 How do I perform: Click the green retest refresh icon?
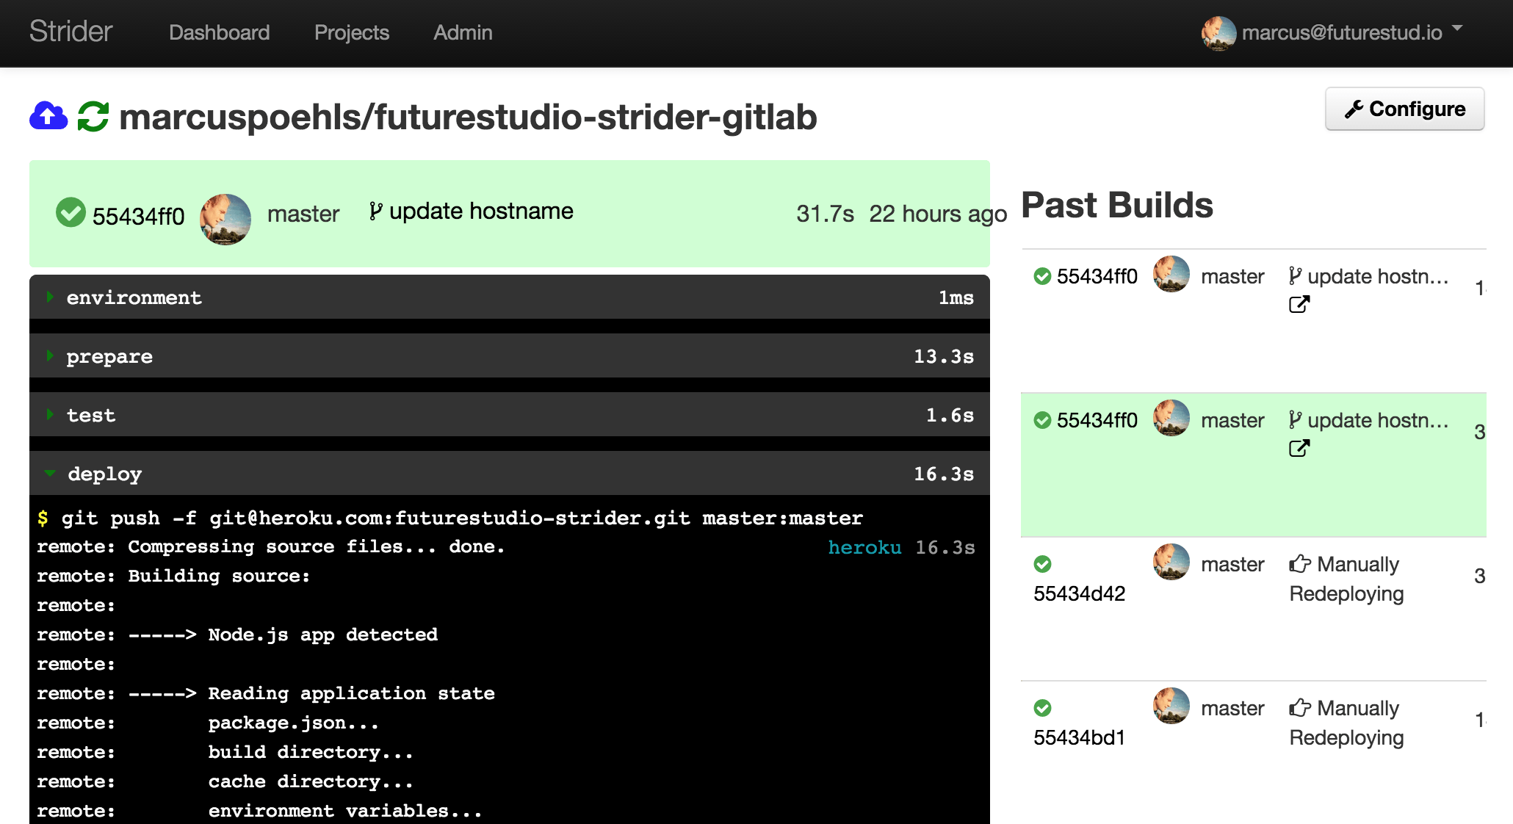pyautogui.click(x=93, y=116)
